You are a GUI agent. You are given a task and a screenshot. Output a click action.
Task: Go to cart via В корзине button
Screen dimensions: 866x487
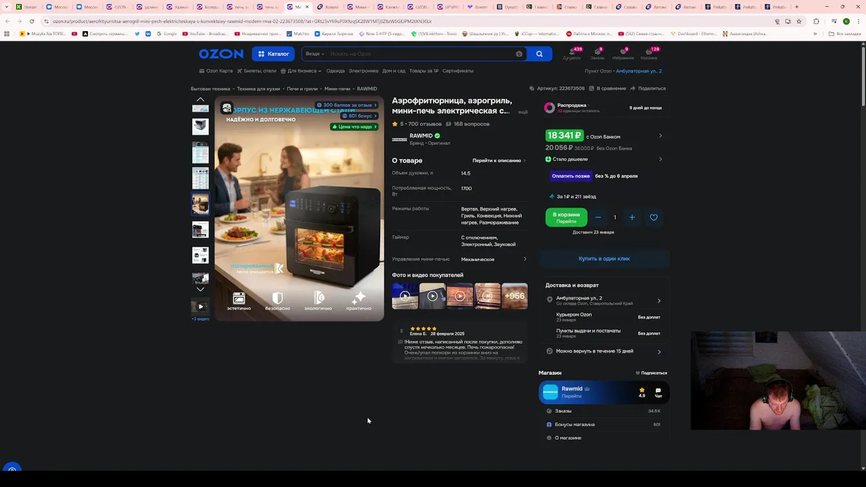click(566, 218)
